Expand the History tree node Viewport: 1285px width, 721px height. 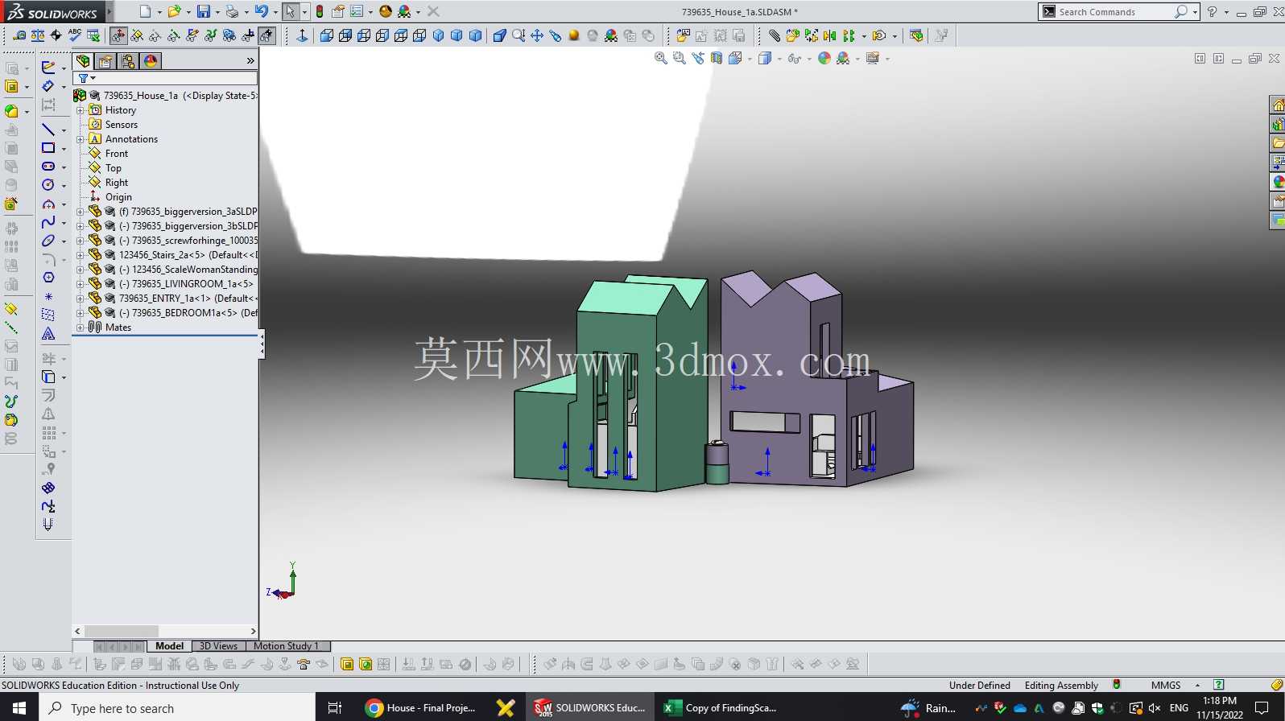[81, 110]
